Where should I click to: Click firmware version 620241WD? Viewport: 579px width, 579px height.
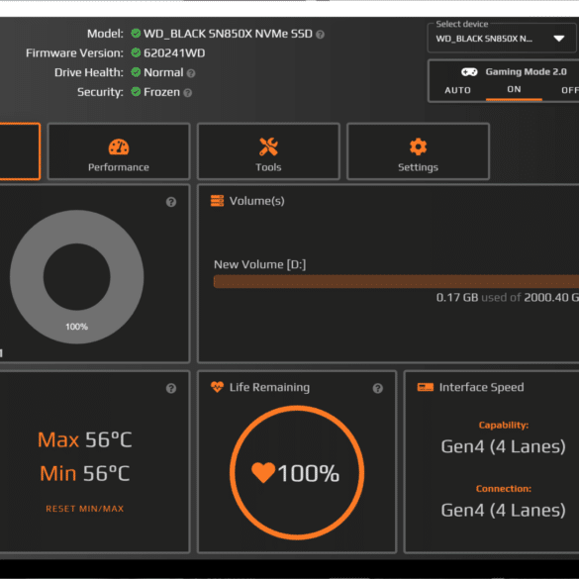174,52
